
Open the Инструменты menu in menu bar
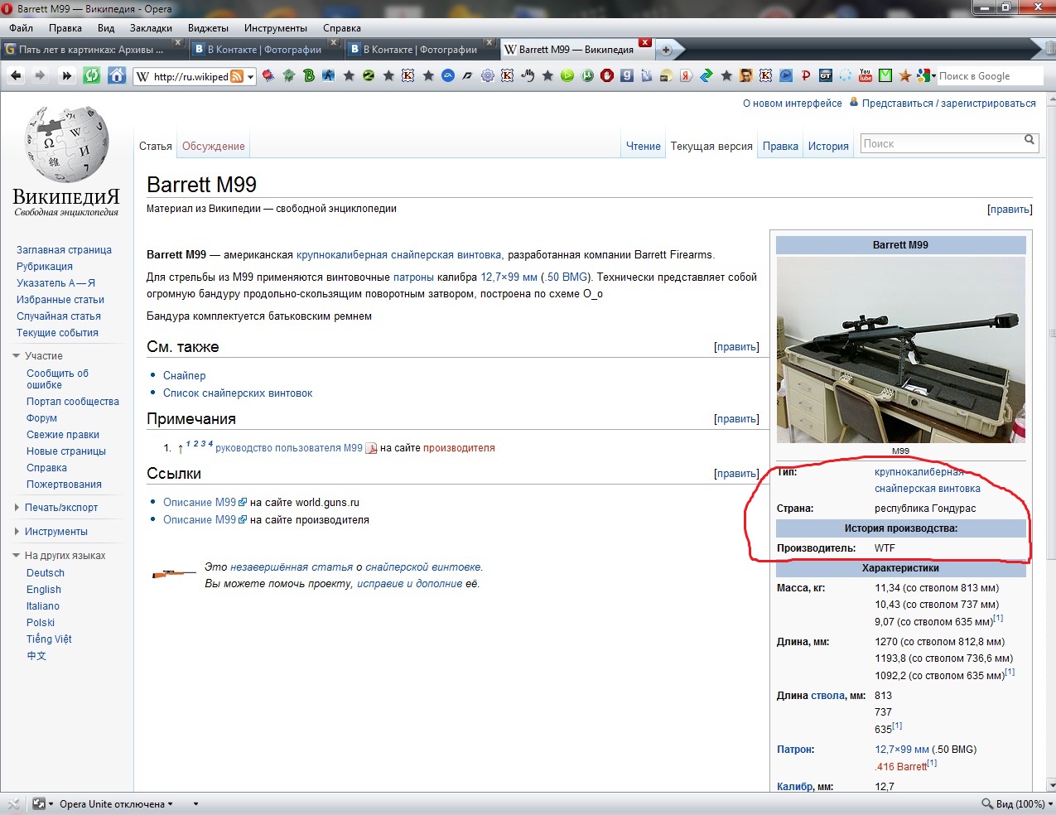(x=276, y=28)
